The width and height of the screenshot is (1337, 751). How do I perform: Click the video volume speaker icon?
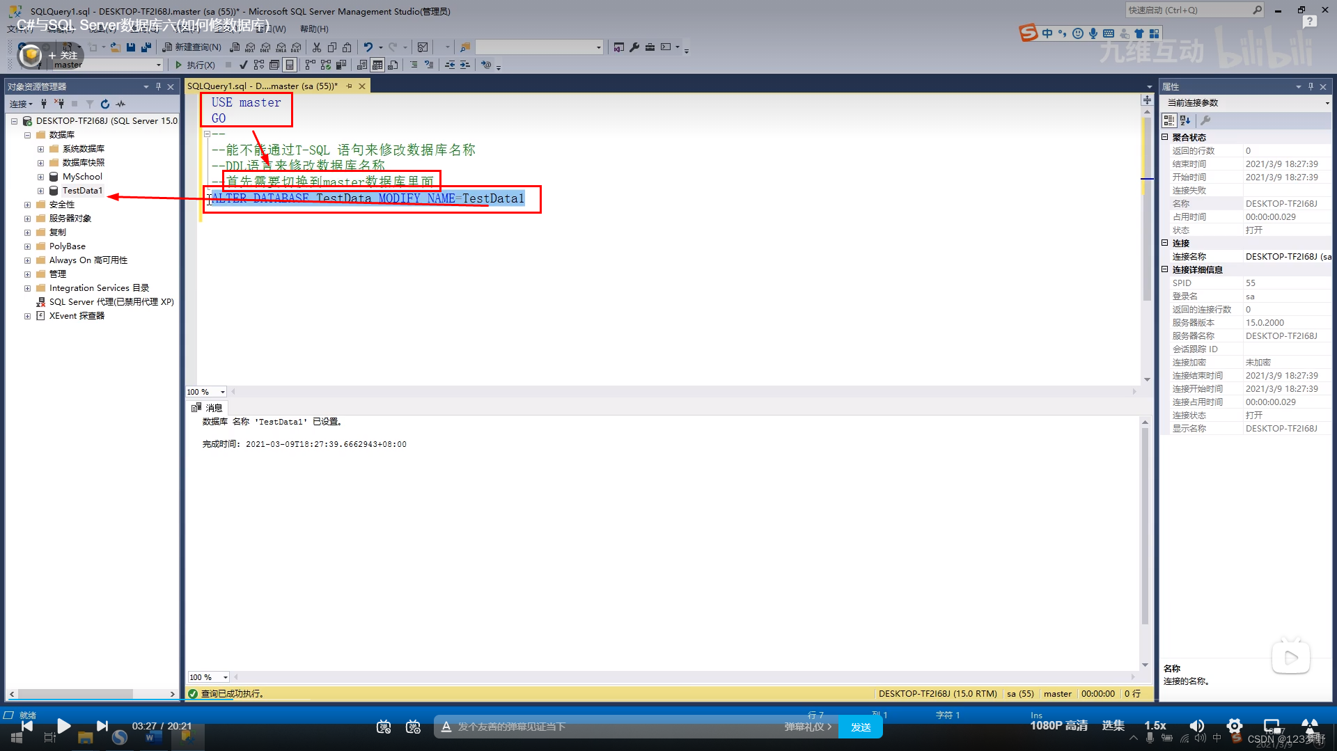point(1197,726)
